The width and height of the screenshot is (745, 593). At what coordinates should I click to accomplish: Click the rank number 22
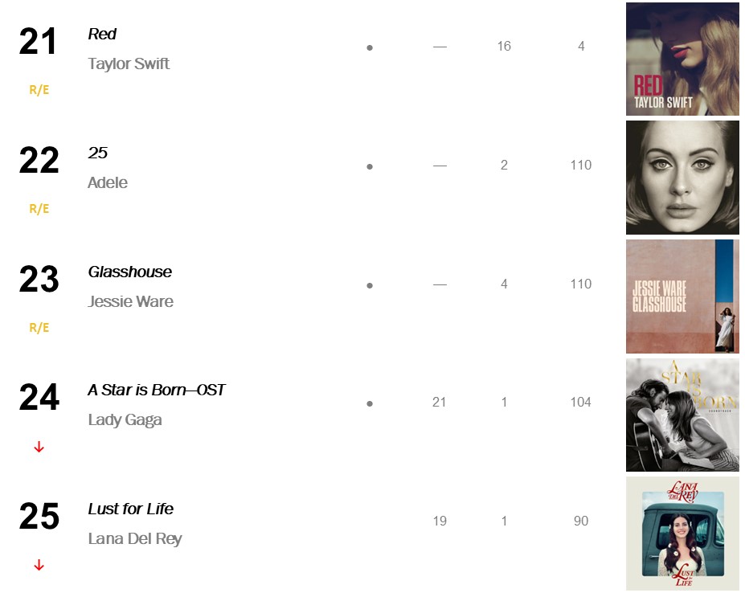point(39,161)
